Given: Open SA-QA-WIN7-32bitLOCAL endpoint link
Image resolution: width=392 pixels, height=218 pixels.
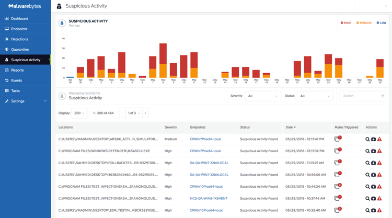Looking at the screenshot, I should pos(209,163).
